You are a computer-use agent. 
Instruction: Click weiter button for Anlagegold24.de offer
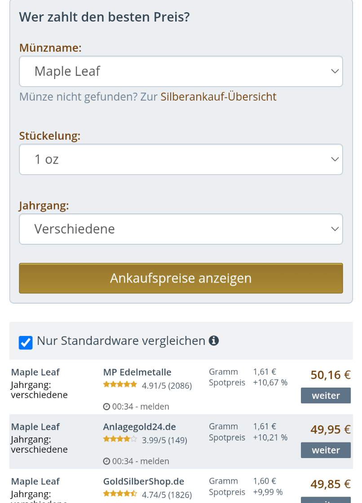326,450
